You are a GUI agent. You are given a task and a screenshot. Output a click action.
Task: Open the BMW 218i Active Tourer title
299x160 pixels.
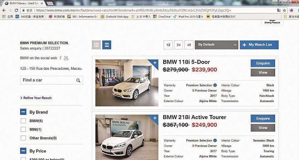coord(194,117)
